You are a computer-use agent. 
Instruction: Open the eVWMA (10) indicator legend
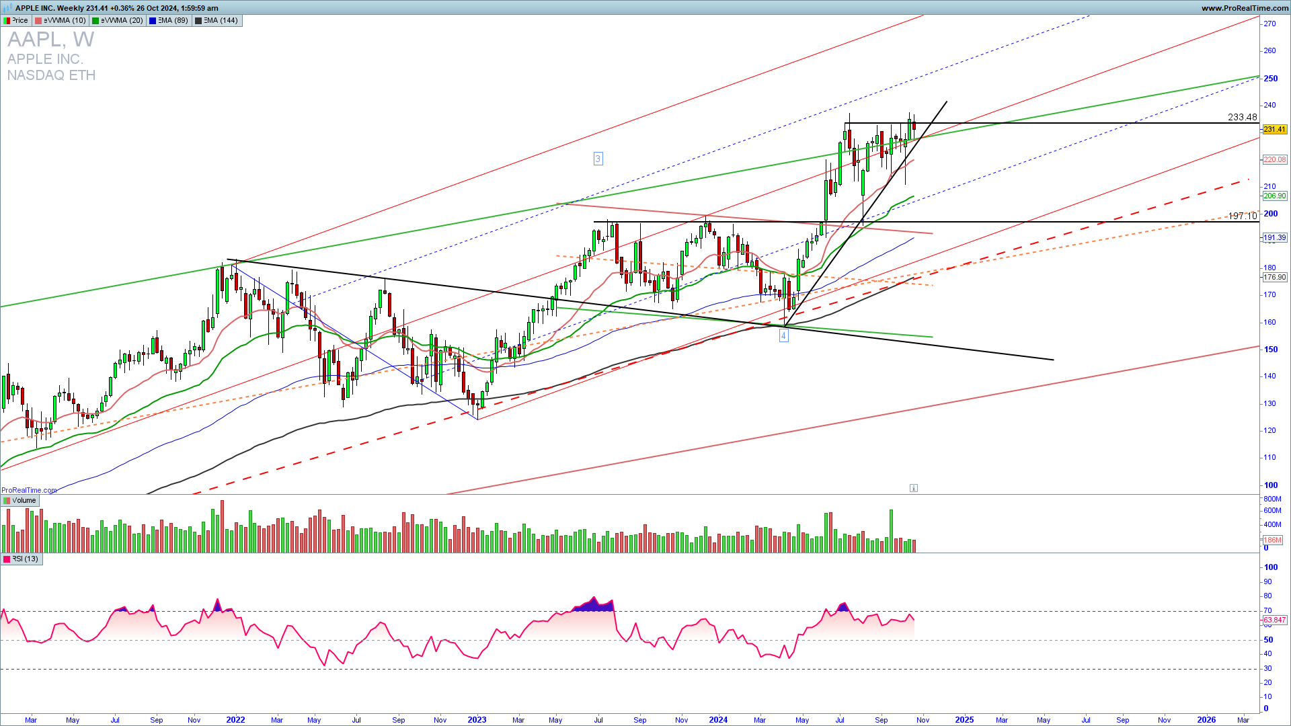(x=61, y=21)
